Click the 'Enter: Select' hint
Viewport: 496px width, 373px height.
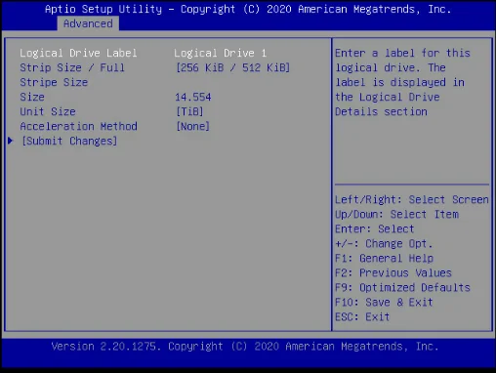[375, 228]
